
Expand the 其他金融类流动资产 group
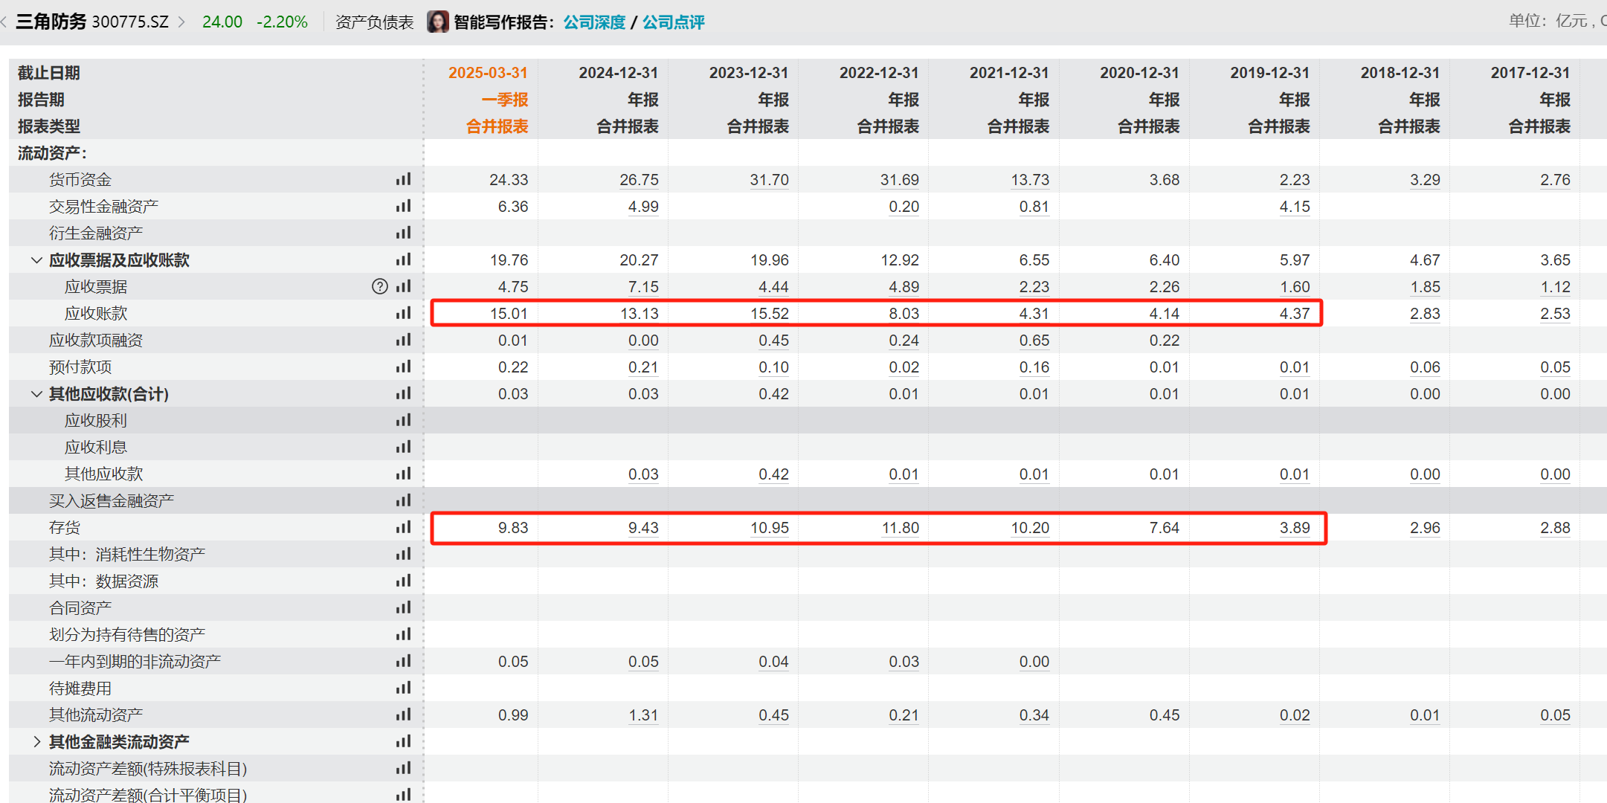click(36, 741)
